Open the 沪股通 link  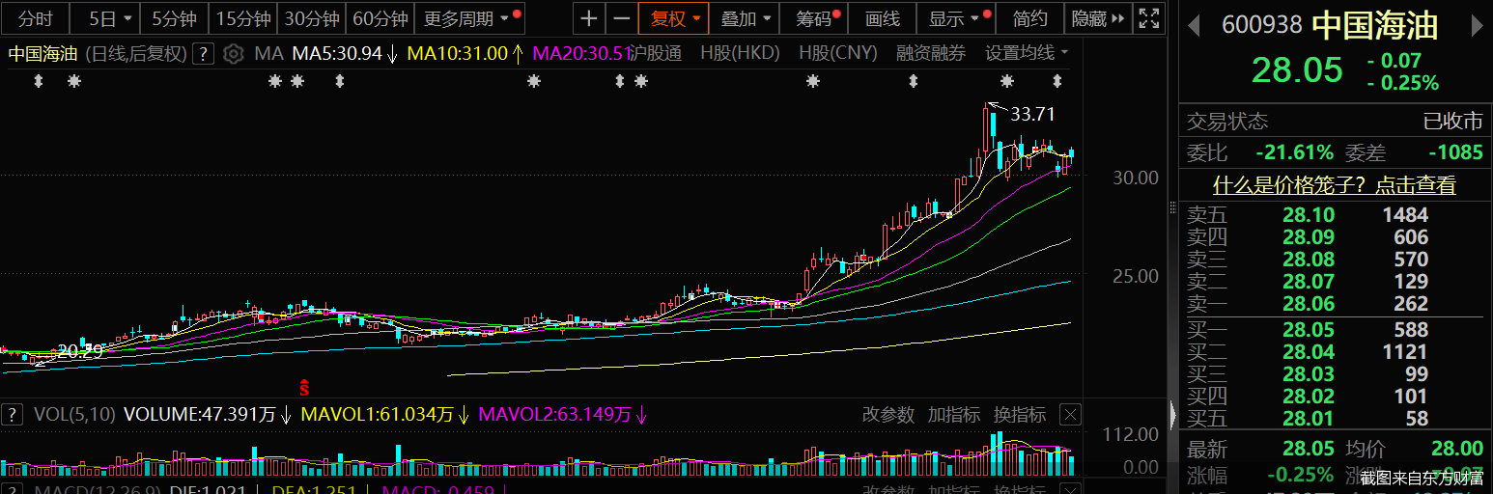655,54
